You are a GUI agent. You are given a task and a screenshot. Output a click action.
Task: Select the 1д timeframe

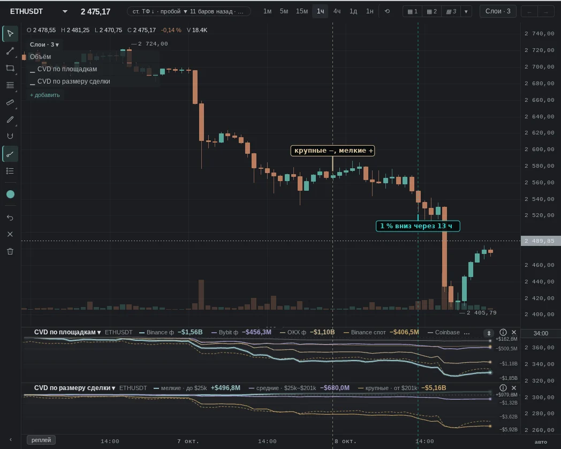tap(353, 11)
